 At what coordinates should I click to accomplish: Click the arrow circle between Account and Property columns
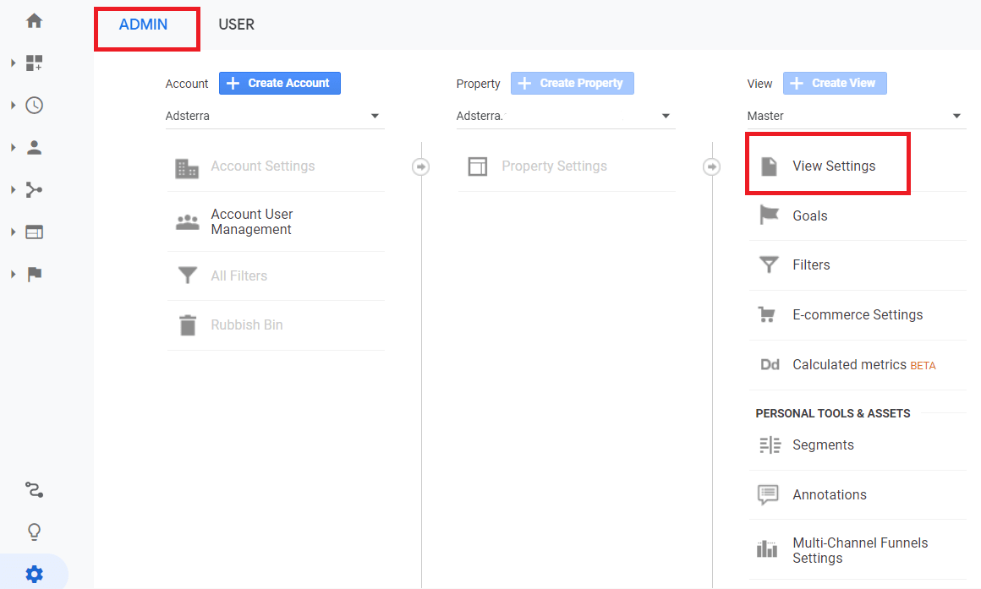pyautogui.click(x=421, y=166)
